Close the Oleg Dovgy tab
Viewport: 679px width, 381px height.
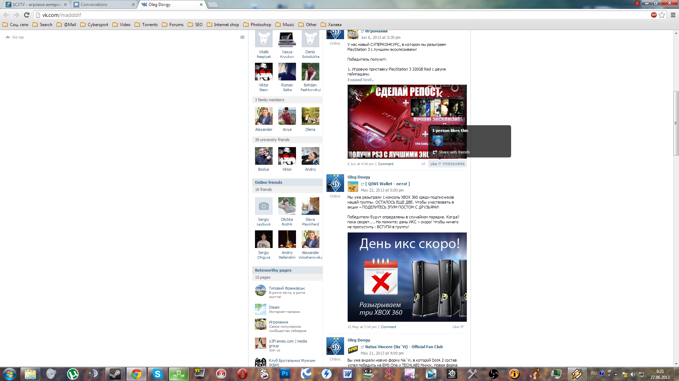(x=201, y=5)
